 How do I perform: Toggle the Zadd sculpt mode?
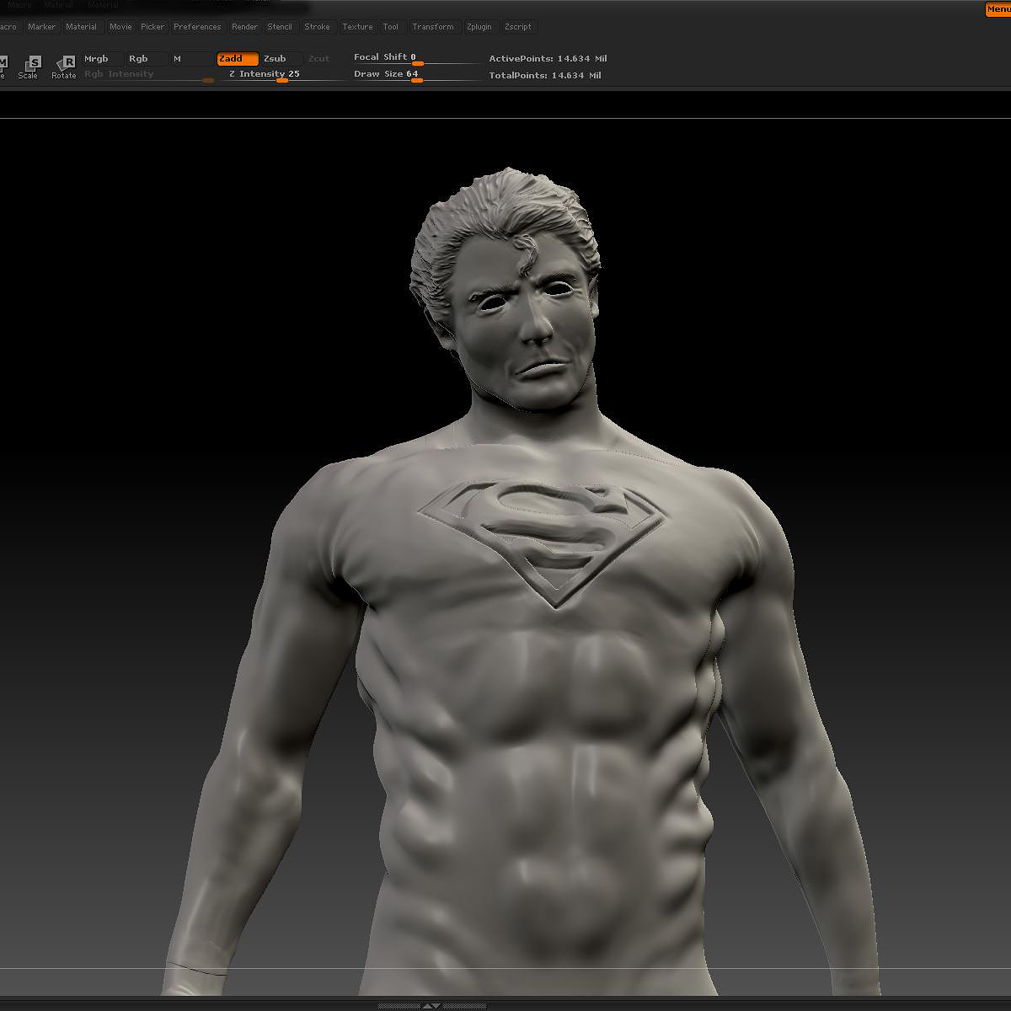(238, 59)
